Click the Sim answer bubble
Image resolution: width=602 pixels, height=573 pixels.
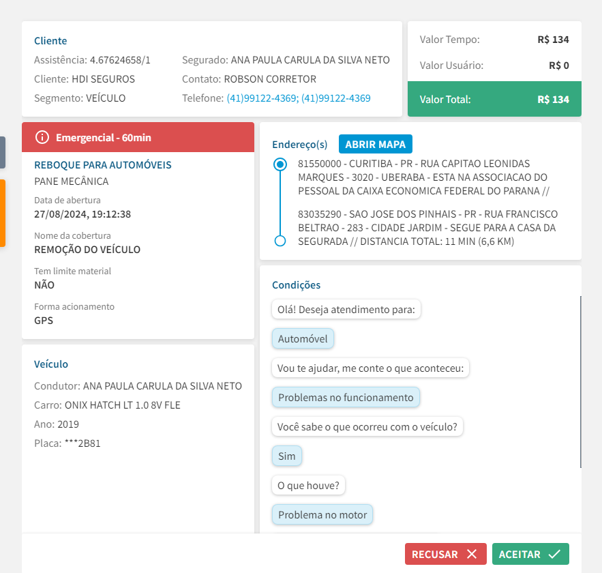287,456
